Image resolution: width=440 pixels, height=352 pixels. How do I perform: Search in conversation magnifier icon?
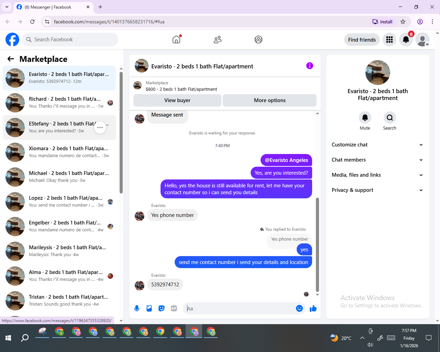(390, 118)
